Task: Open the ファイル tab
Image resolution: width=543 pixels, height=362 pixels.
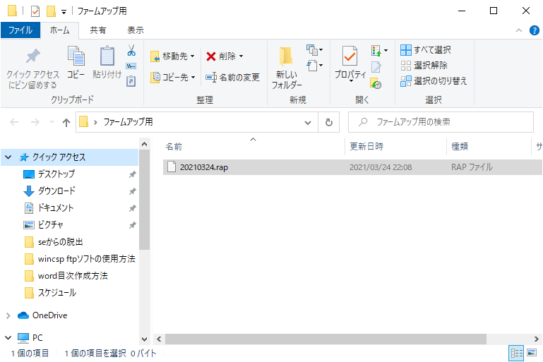Action: 20,30
